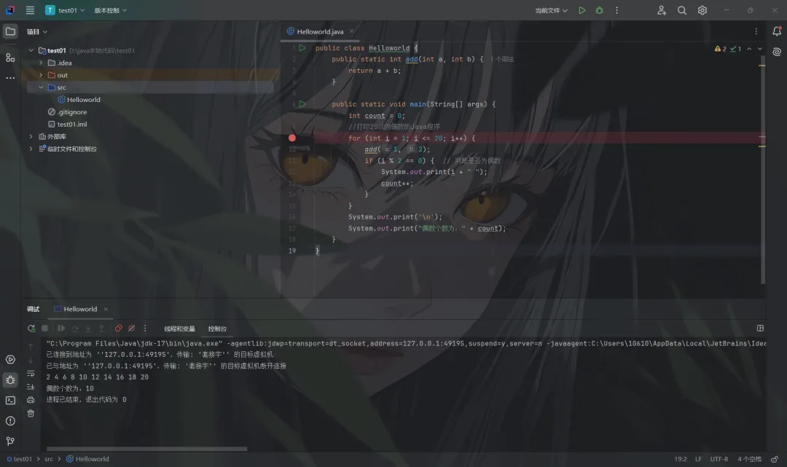Click the editor vertical scrollbar

point(762,170)
